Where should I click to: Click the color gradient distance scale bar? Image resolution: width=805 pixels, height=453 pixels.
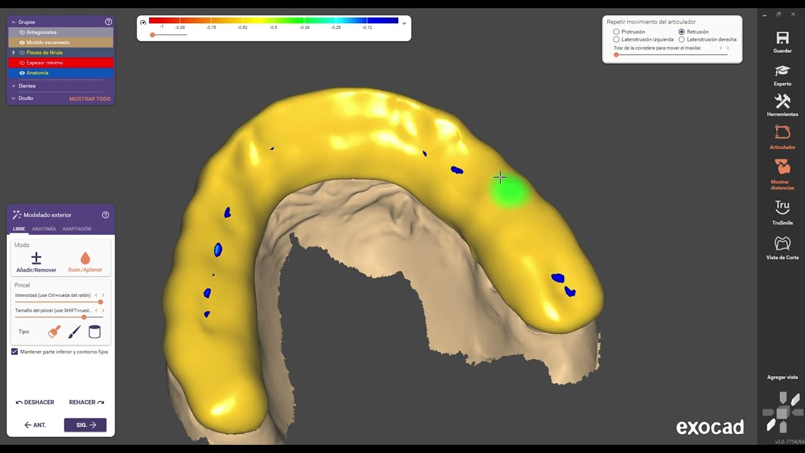(x=274, y=21)
